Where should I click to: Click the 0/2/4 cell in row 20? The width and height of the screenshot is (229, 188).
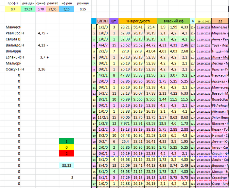[x=103, y=141]
